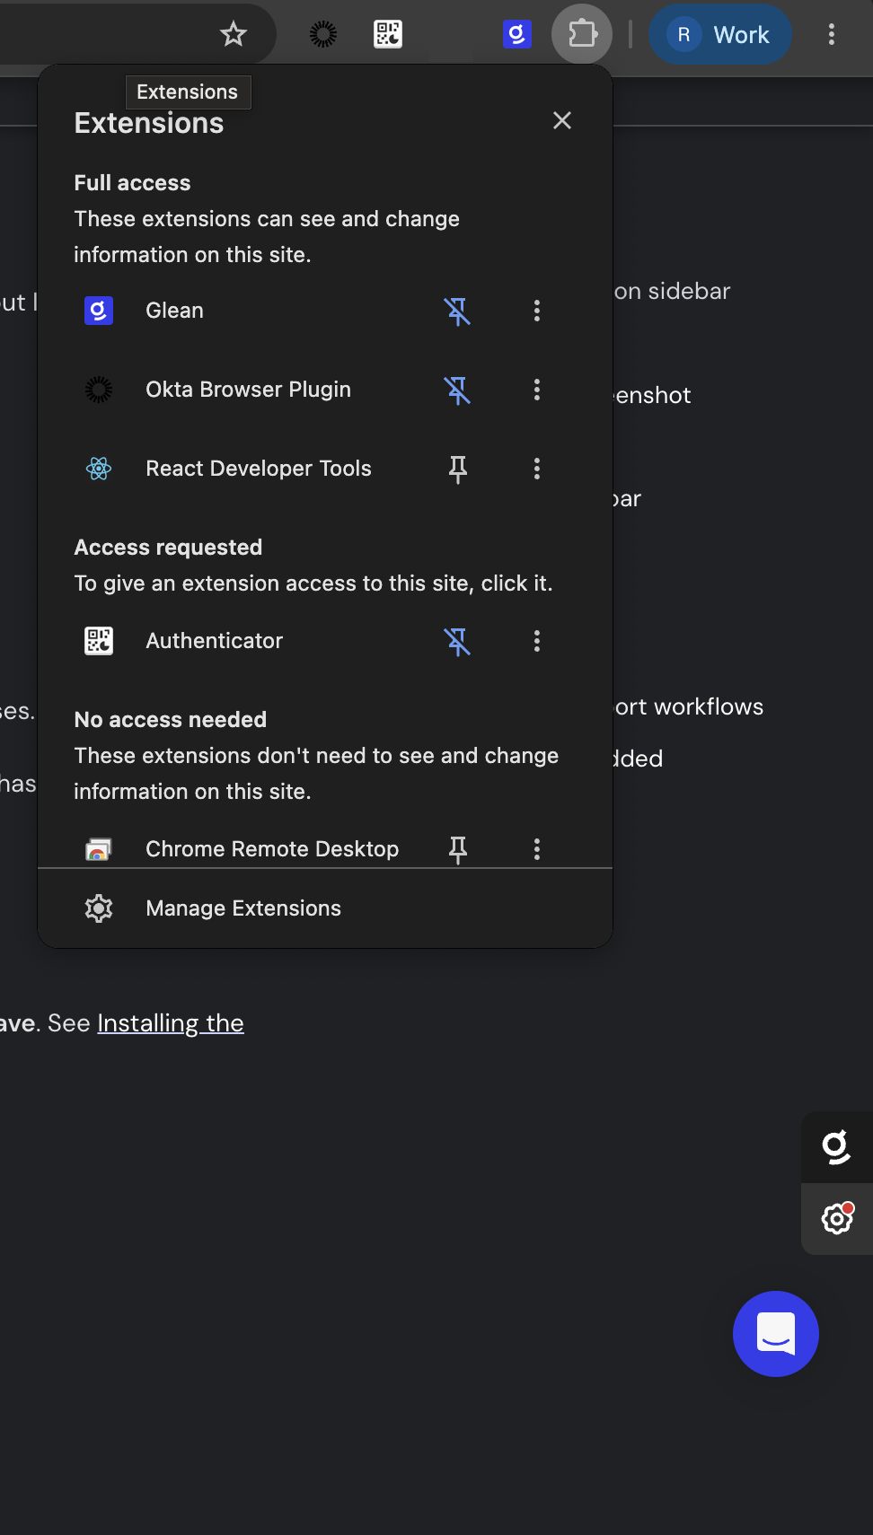Viewport: 873px width, 1535px height.
Task: Open the Glean sidebar tab on the page edge
Action: point(837,1147)
